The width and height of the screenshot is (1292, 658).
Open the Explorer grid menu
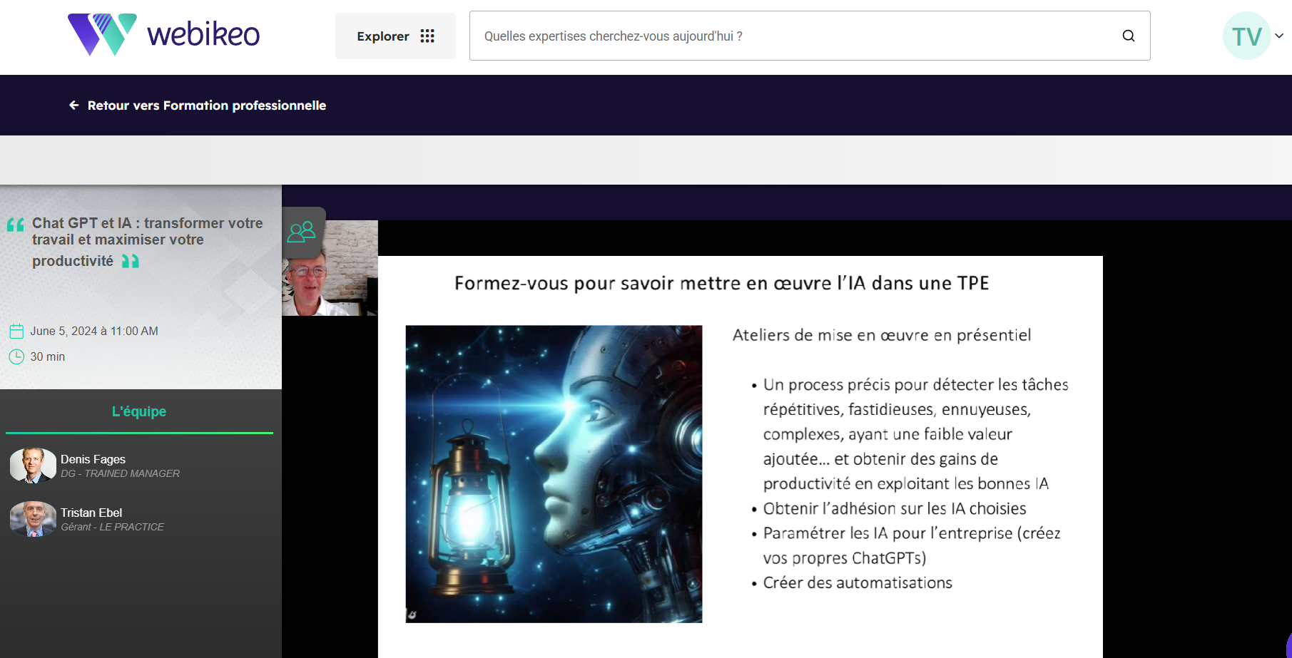(x=395, y=36)
